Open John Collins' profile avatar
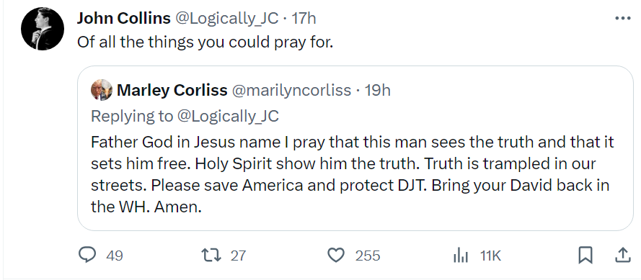Viewport: 641px width, 280px height. tap(43, 29)
